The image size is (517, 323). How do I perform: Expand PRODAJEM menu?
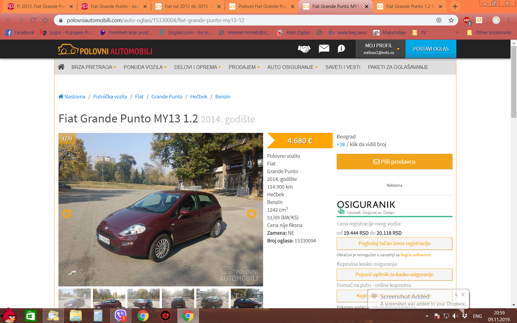[x=244, y=67]
